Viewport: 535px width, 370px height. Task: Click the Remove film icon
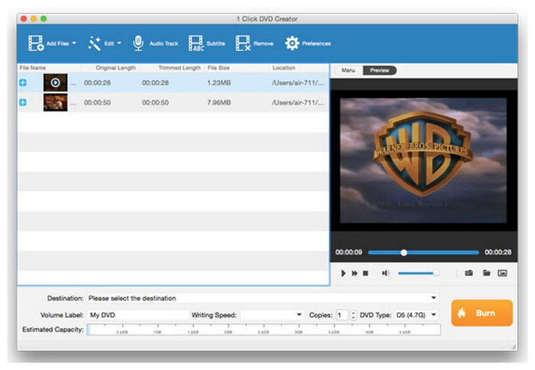click(243, 43)
